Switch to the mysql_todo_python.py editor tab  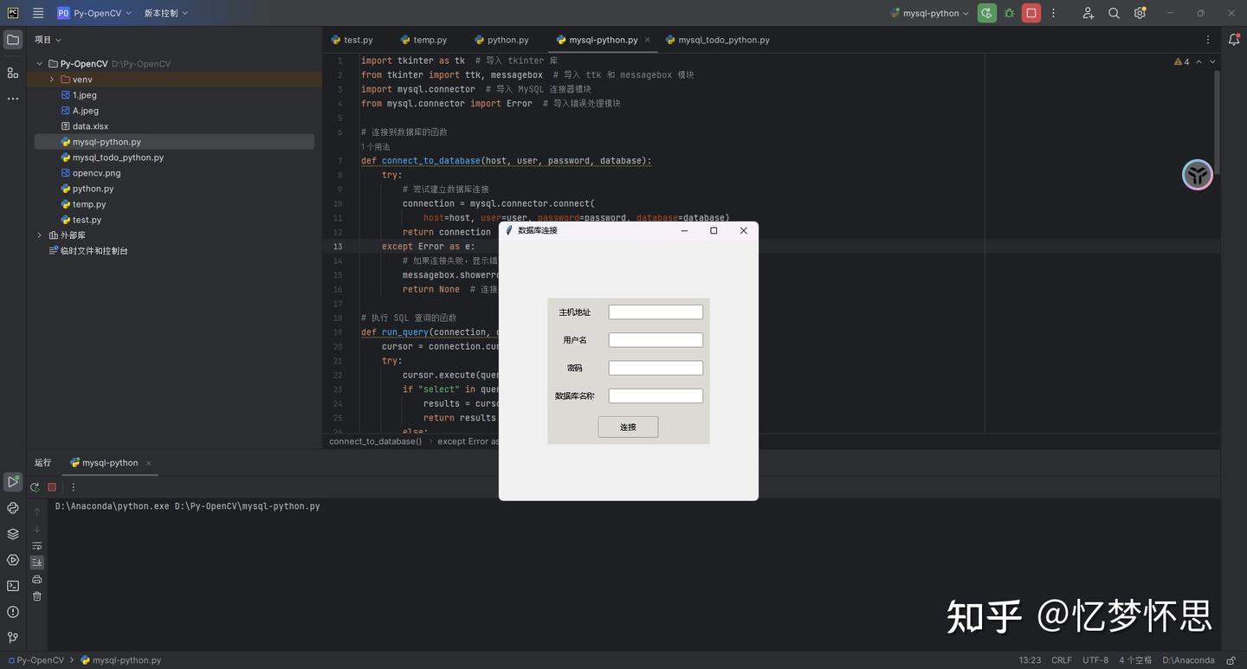click(723, 40)
